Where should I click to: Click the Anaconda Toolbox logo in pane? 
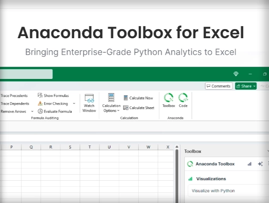pos(190,164)
